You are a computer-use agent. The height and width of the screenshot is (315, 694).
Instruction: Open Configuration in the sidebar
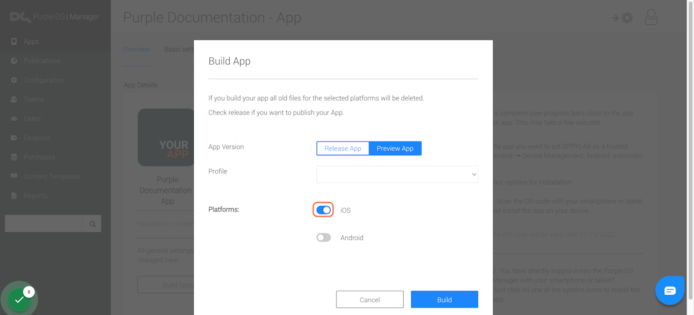coord(43,80)
